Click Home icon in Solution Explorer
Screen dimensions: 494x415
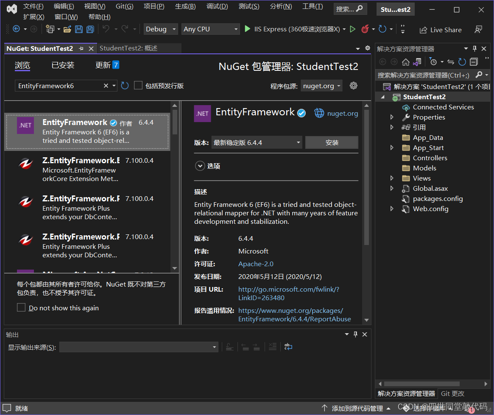(x=405, y=62)
